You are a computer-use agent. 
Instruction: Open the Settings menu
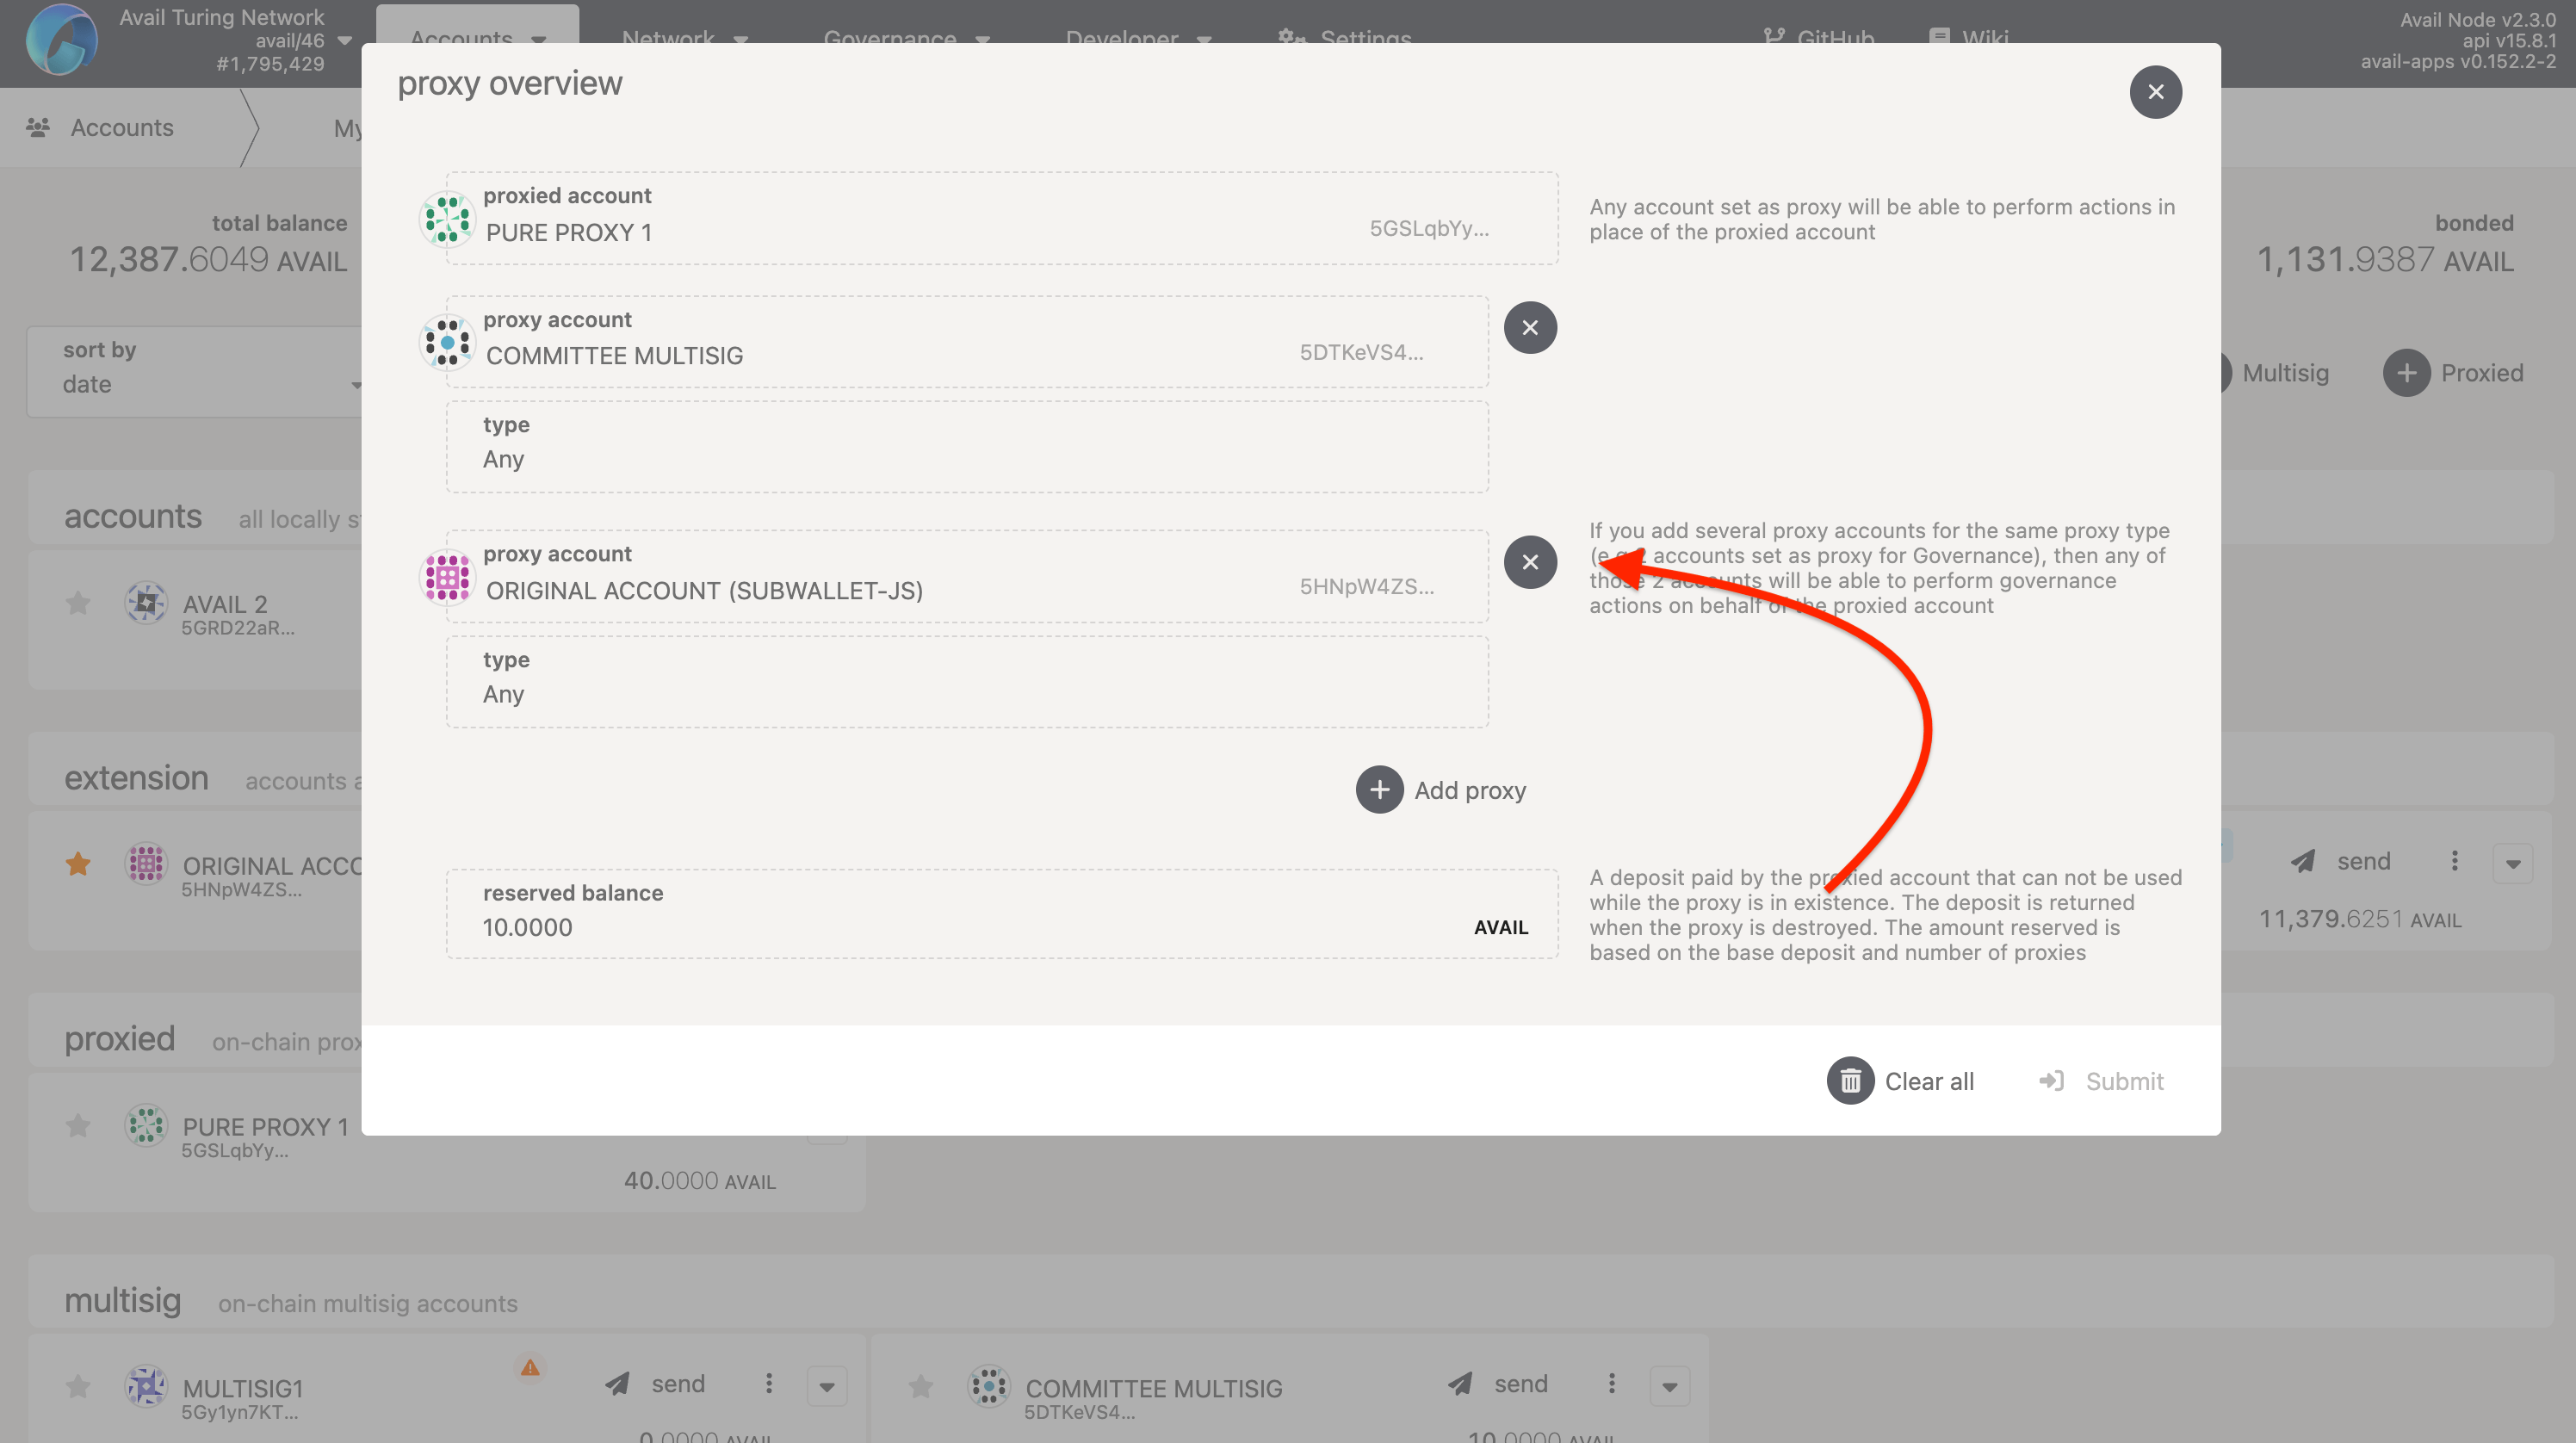click(1345, 40)
